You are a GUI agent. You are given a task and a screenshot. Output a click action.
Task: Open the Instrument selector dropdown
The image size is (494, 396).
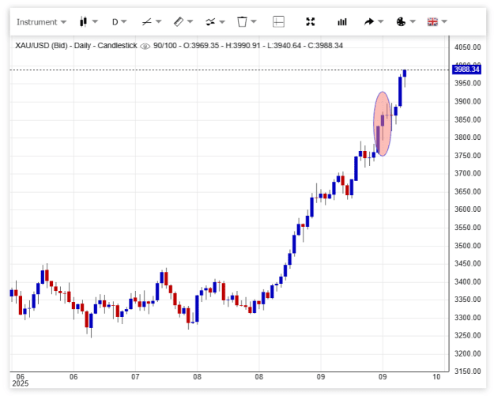coord(41,22)
